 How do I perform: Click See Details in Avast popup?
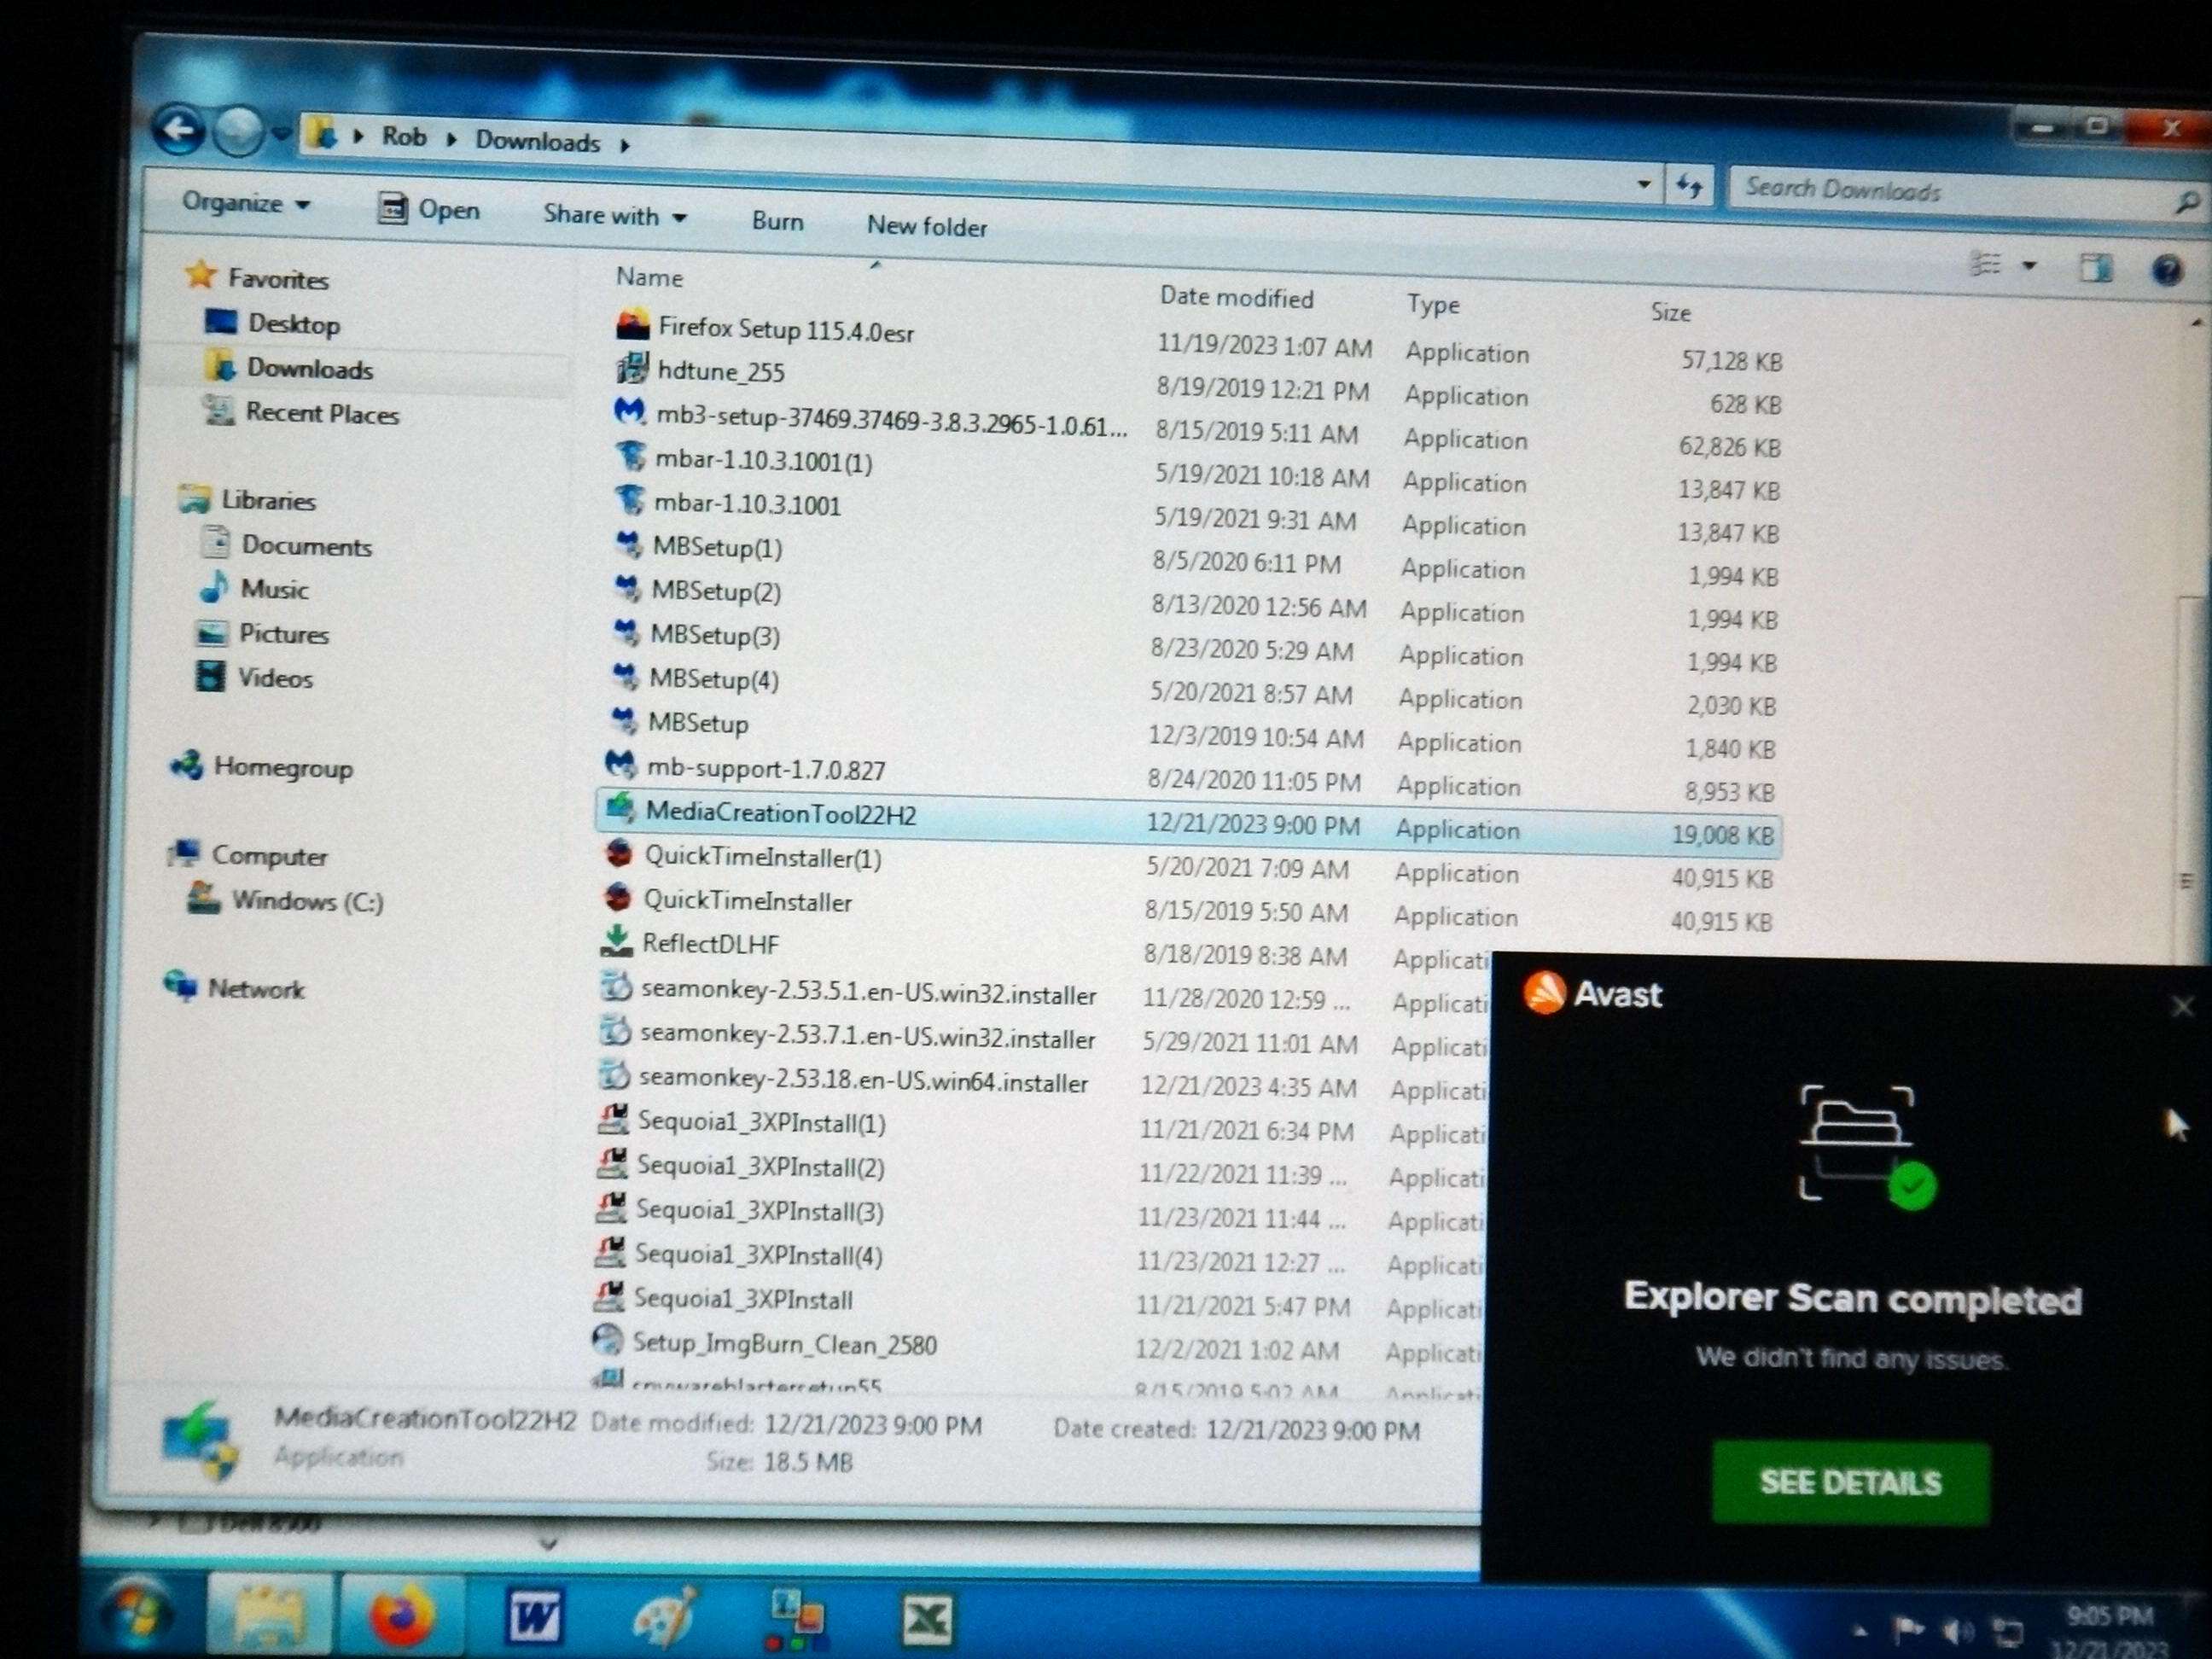[1850, 1482]
